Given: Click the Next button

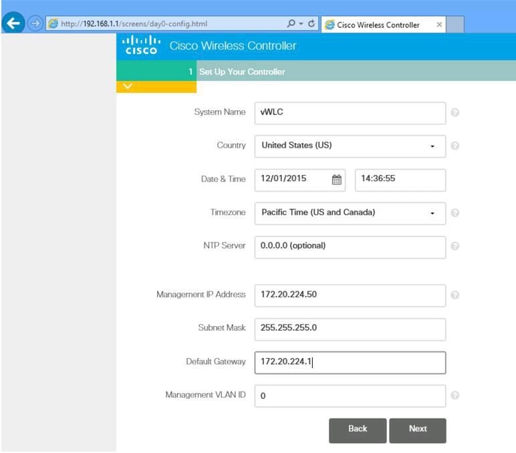Looking at the screenshot, I should [x=418, y=431].
